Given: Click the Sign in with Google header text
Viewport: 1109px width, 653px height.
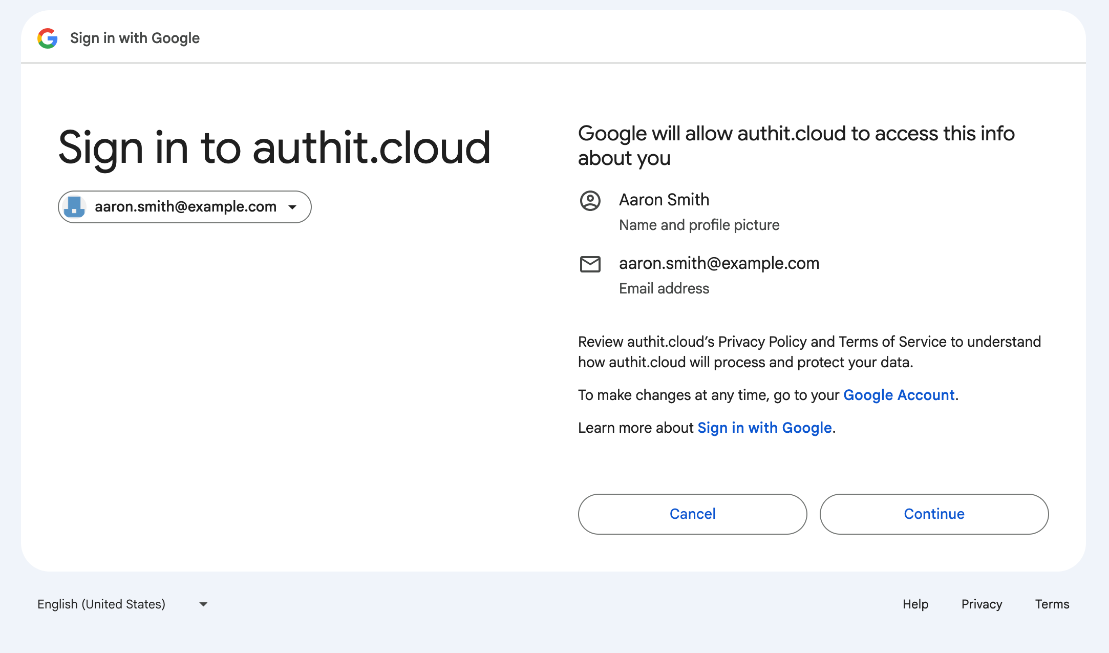Looking at the screenshot, I should [134, 38].
